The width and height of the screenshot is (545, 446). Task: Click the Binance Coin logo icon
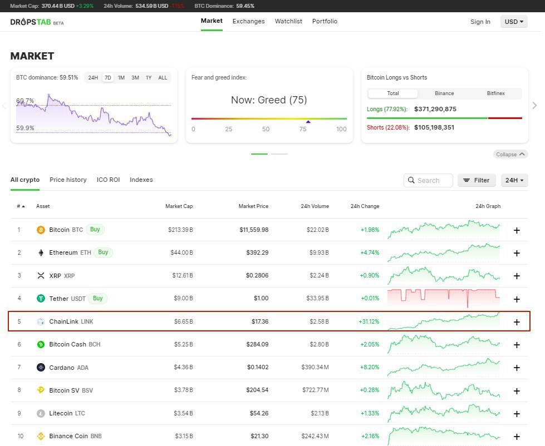click(41, 437)
